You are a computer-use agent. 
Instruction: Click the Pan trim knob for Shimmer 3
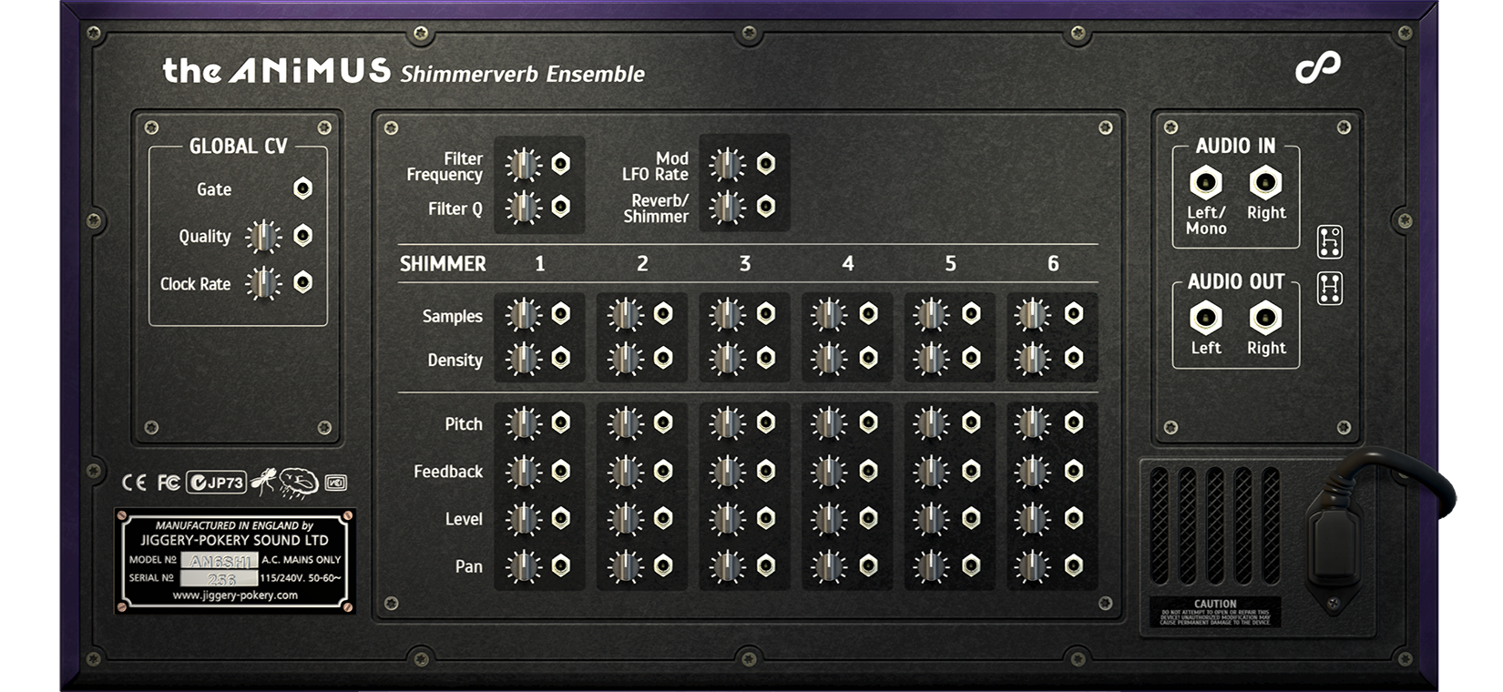(727, 566)
